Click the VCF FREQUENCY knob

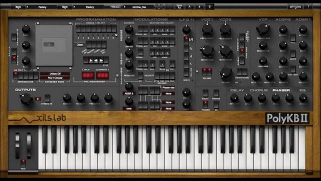pos(263,29)
